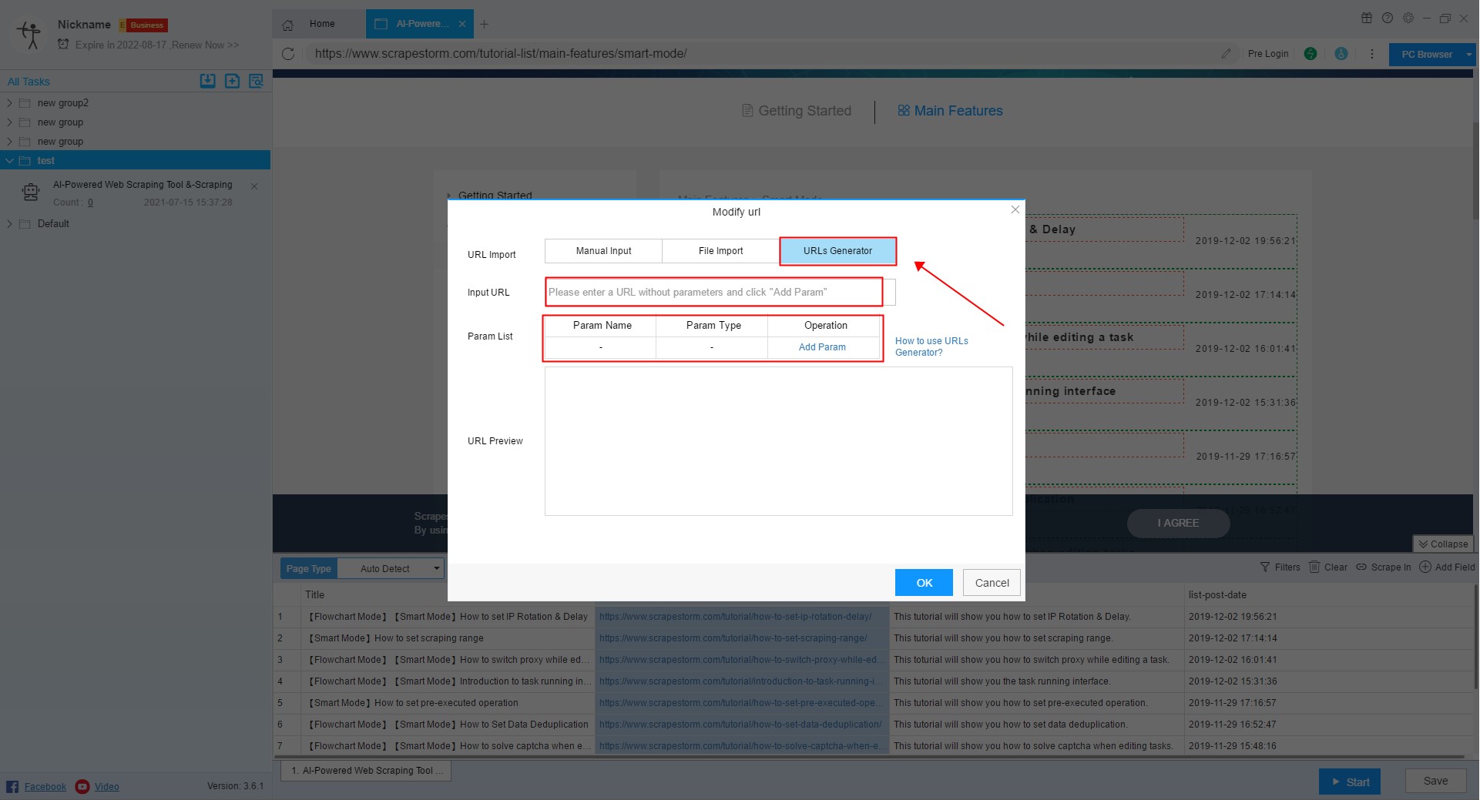Click the Video link text
The image size is (1480, 800).
(107, 786)
